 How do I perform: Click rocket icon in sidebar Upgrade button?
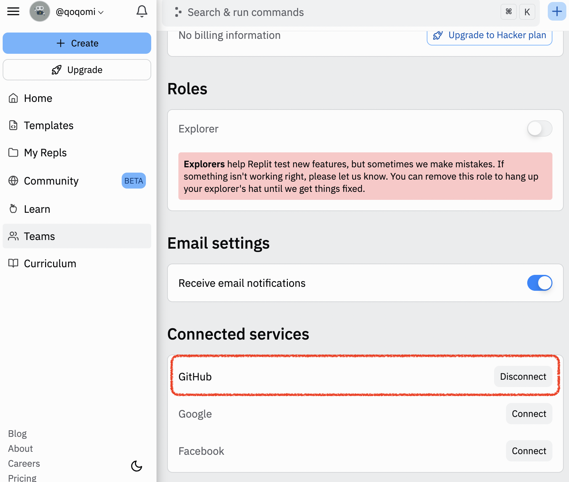point(57,70)
